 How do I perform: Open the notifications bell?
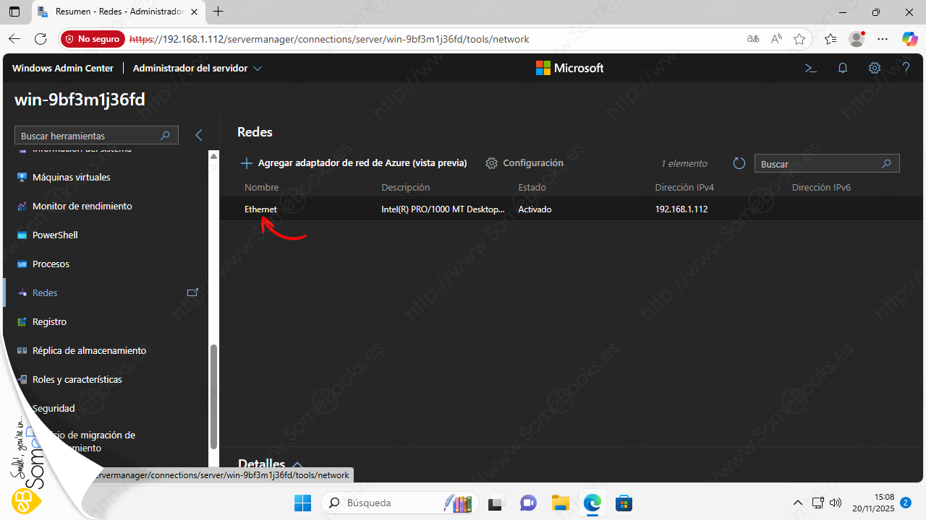coord(843,68)
